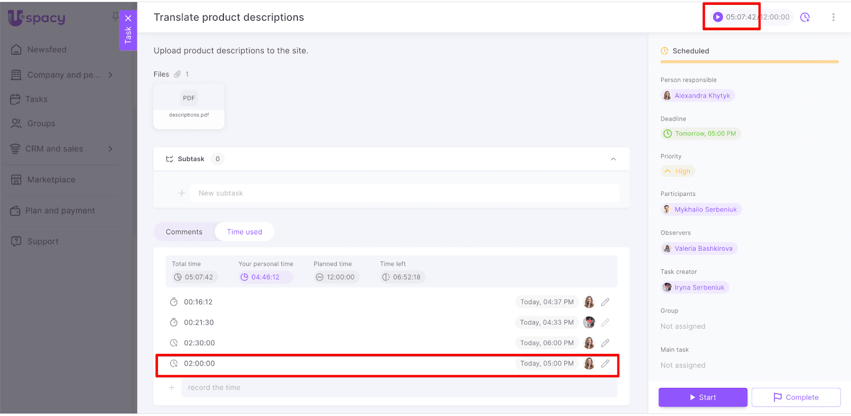Click the Complete button
851x416 pixels.
click(x=796, y=397)
